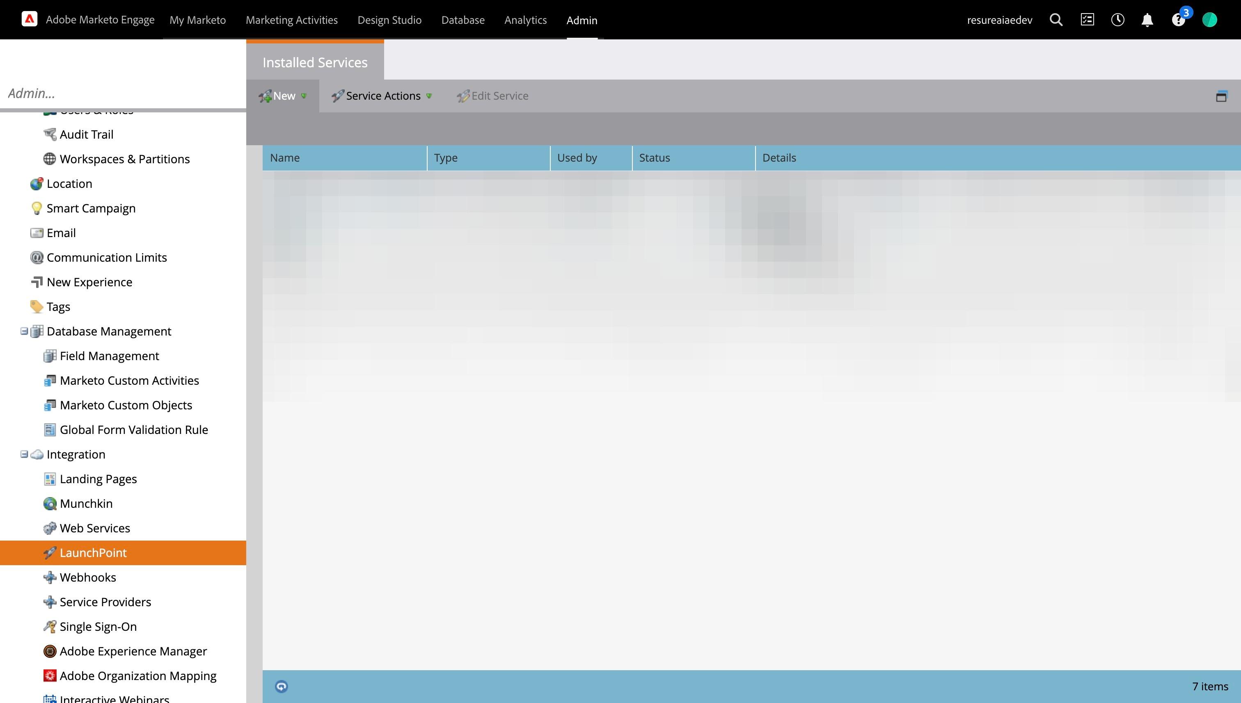1241x703 pixels.
Task: Open the New dropdown menu
Action: tap(283, 96)
